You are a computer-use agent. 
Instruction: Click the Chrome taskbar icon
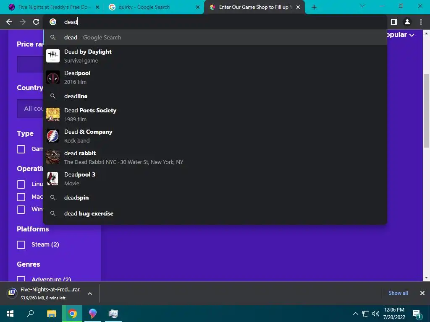pos(72,314)
